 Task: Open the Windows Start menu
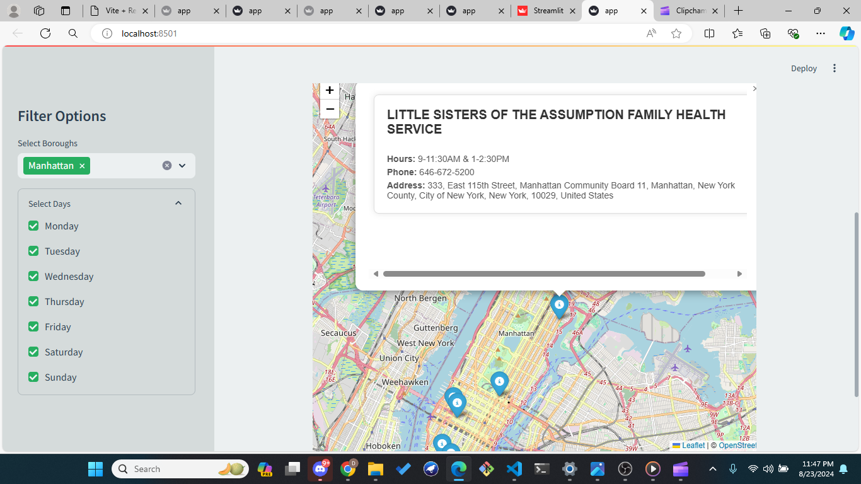click(95, 469)
